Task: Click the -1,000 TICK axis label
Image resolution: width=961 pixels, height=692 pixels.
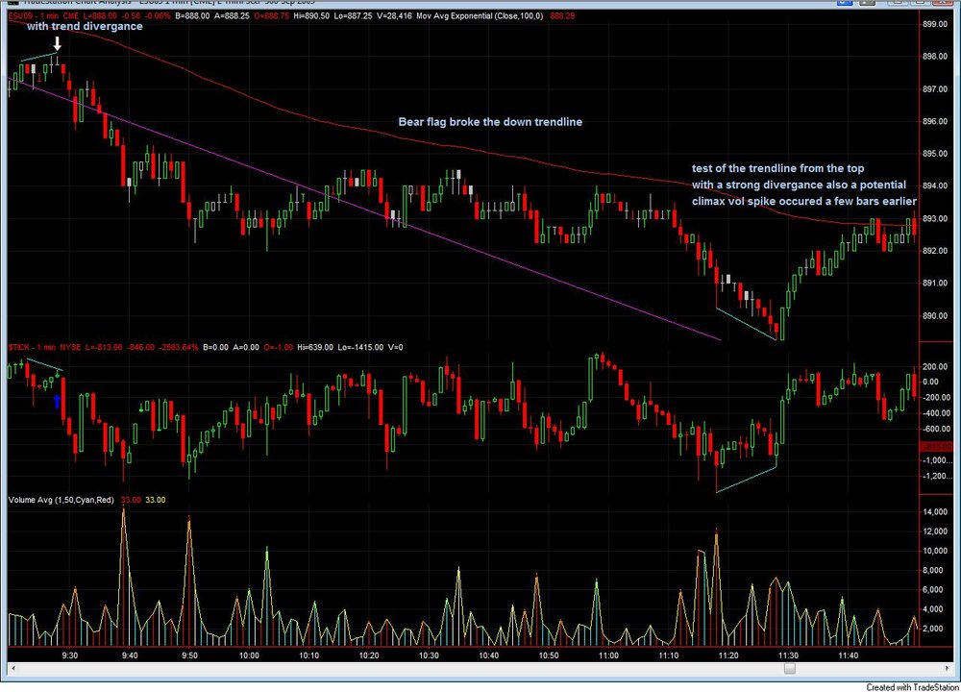Action: [938, 461]
